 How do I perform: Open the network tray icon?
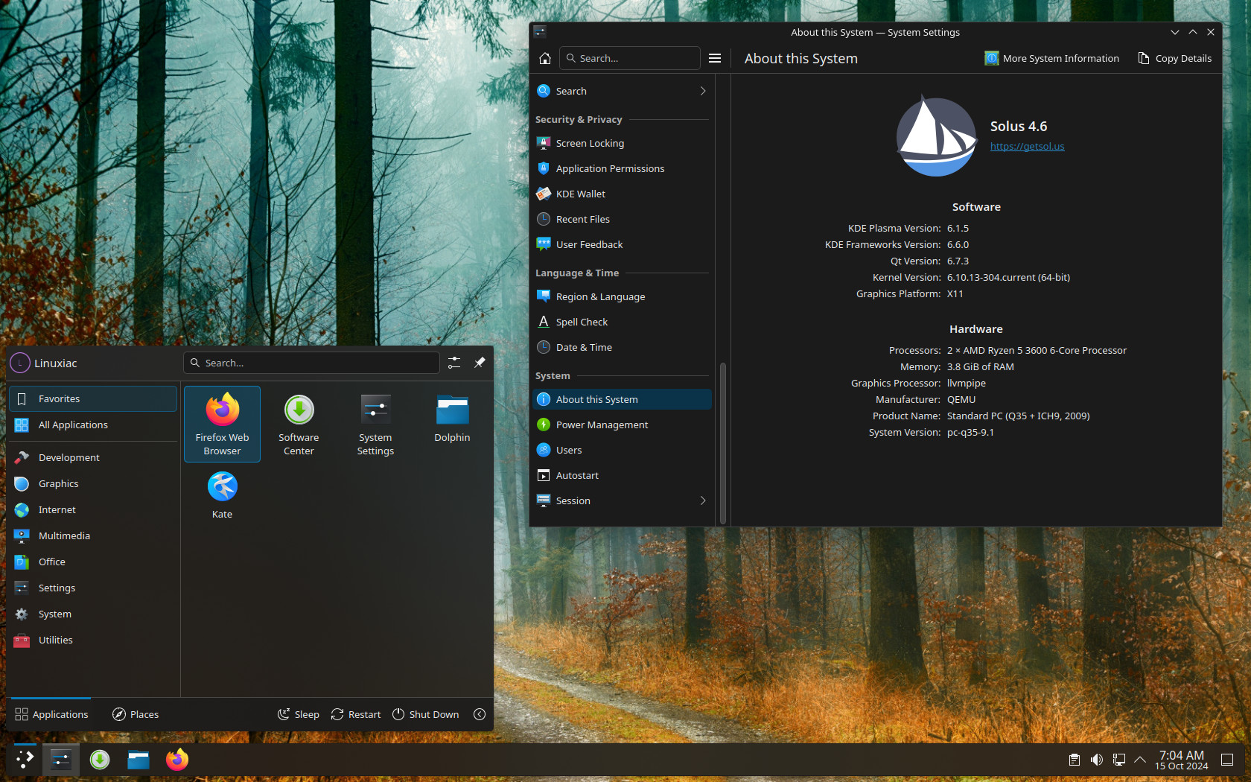(1118, 760)
